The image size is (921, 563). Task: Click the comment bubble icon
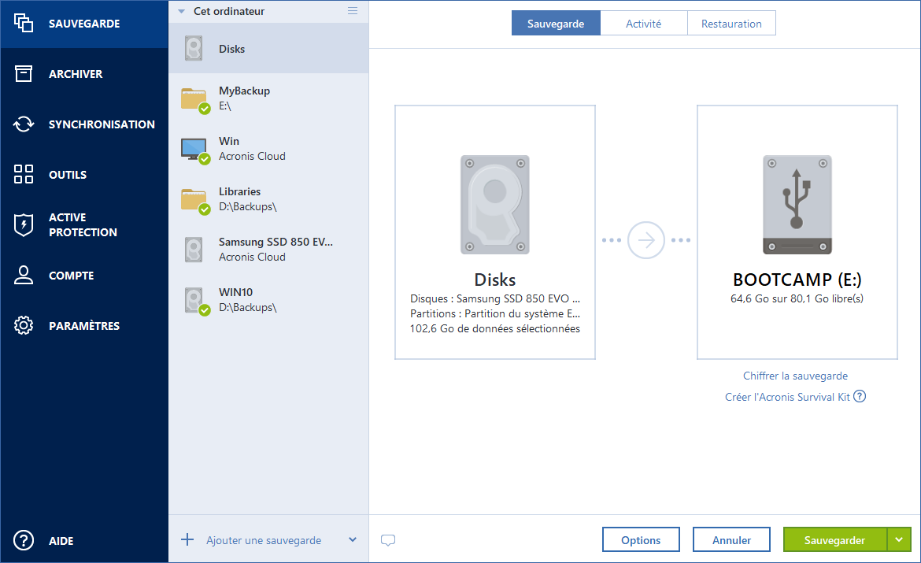point(387,540)
